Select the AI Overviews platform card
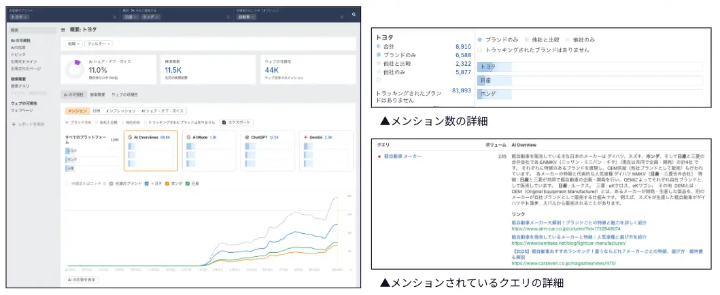The image size is (720, 295). [151, 150]
